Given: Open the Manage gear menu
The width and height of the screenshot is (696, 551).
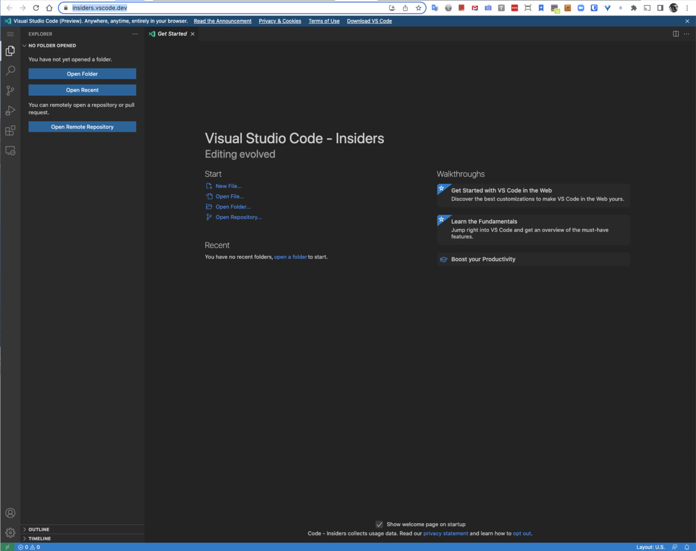Looking at the screenshot, I should [10, 532].
